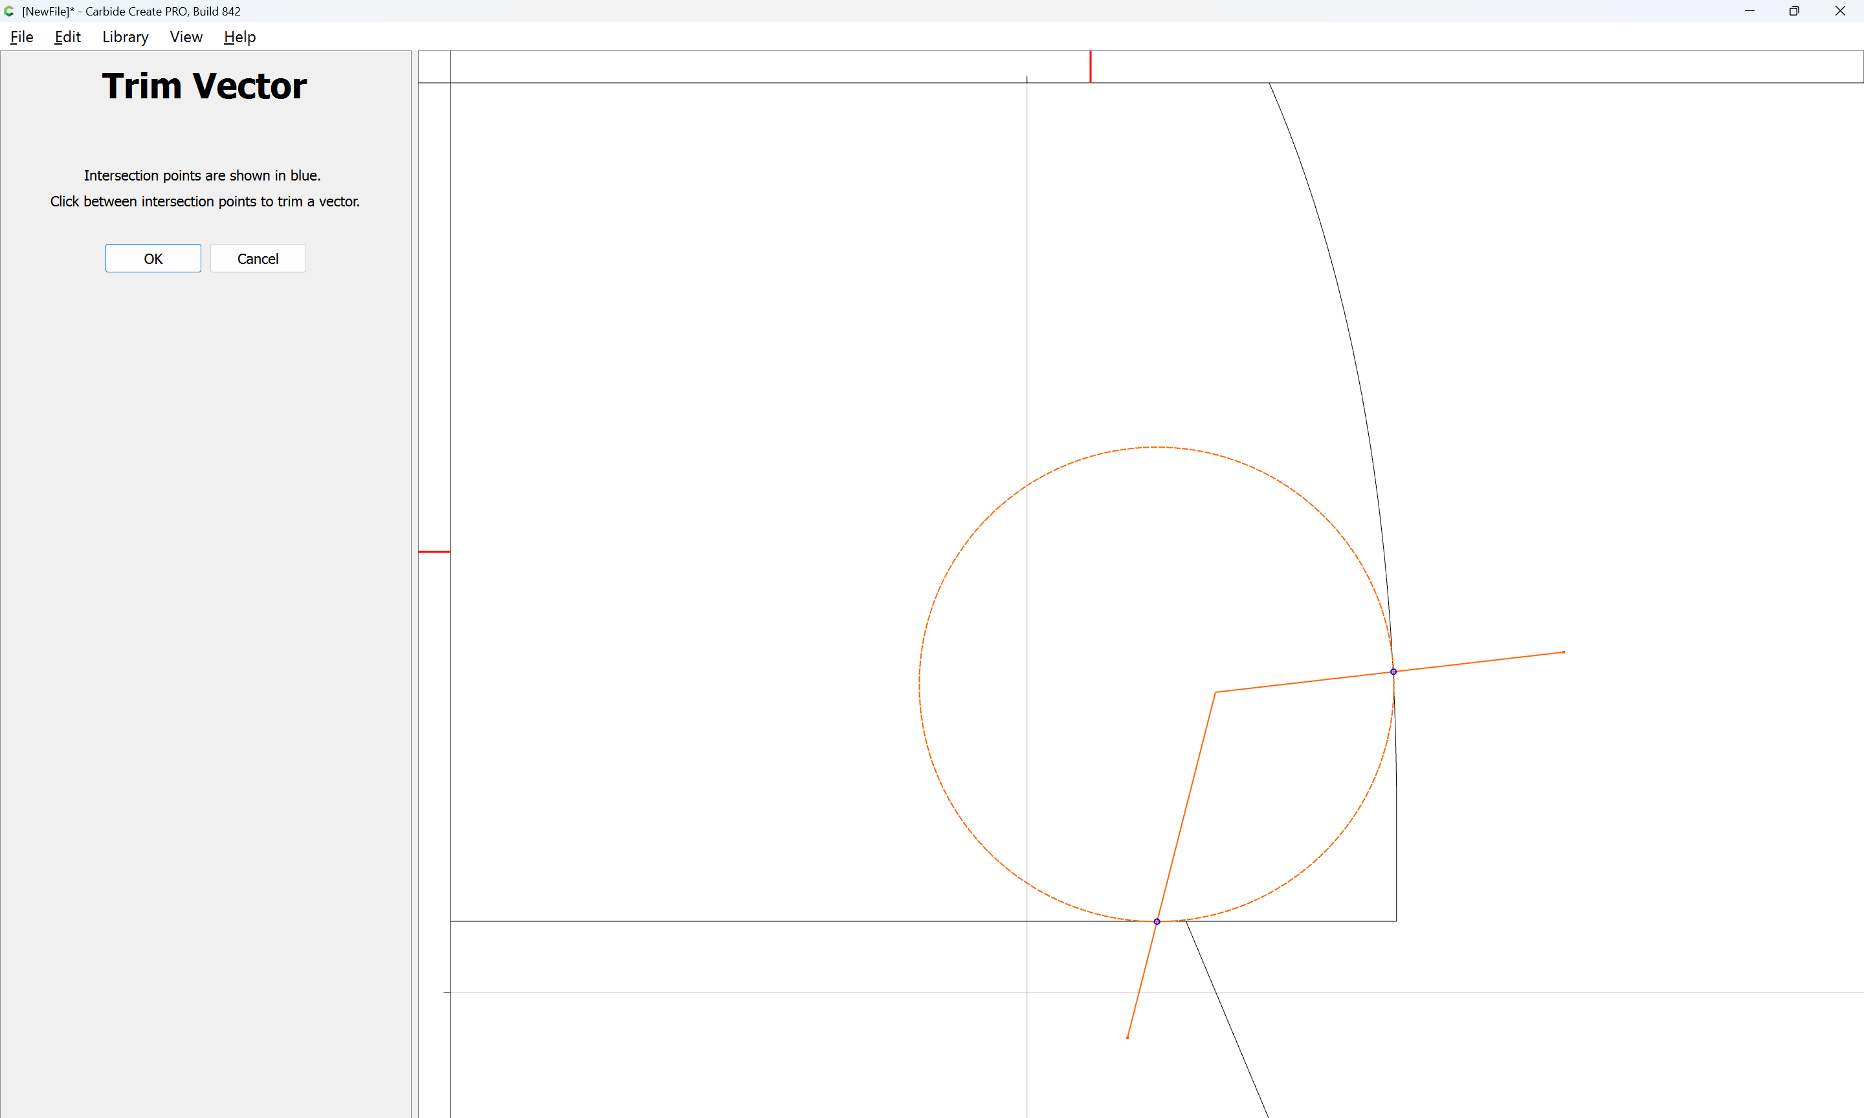
Task: Trim the orange line segment extending right outside the circle
Action: coord(1480,661)
